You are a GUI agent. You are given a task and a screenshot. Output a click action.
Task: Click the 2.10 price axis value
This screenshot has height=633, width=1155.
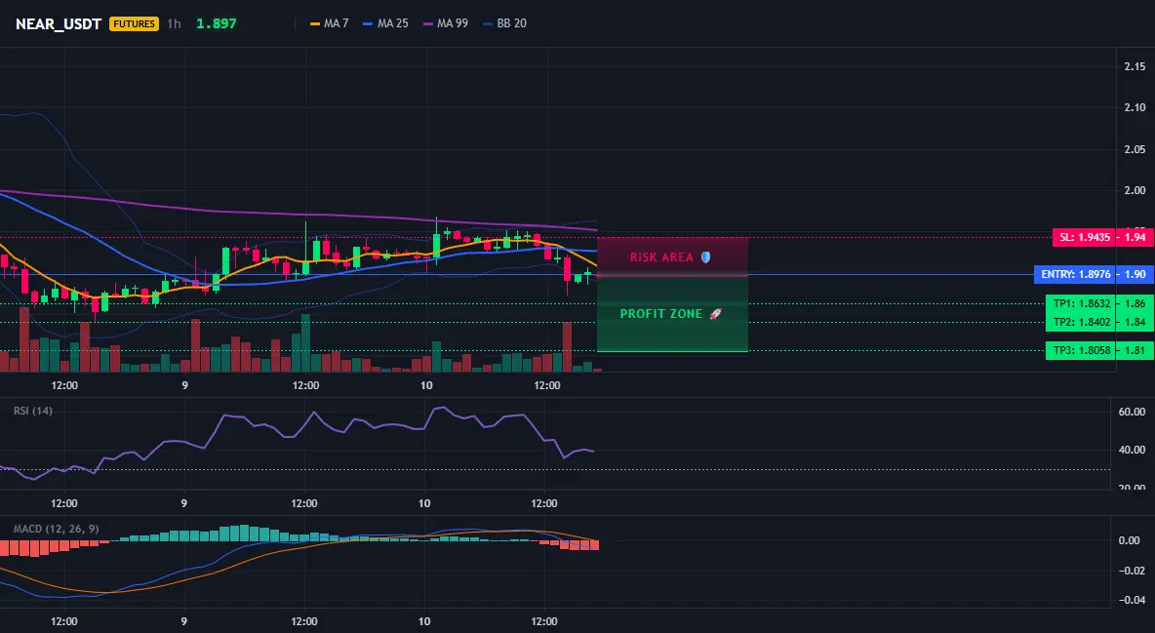(1135, 107)
